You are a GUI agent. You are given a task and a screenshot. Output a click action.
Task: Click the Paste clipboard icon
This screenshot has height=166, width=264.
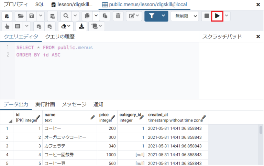click(x=105, y=16)
